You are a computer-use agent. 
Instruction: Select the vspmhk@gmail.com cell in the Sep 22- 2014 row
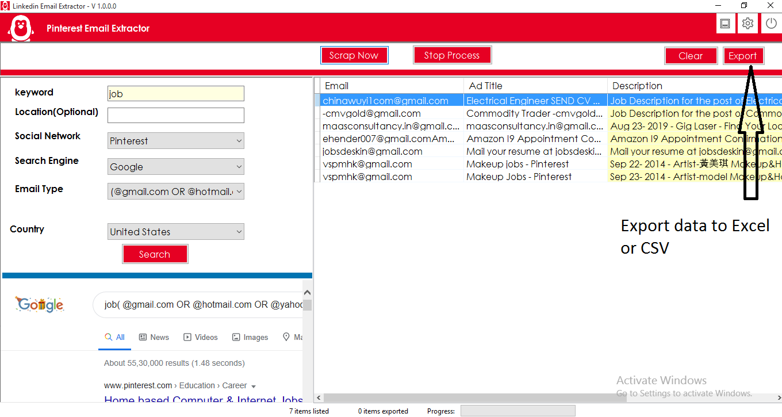click(x=392, y=164)
